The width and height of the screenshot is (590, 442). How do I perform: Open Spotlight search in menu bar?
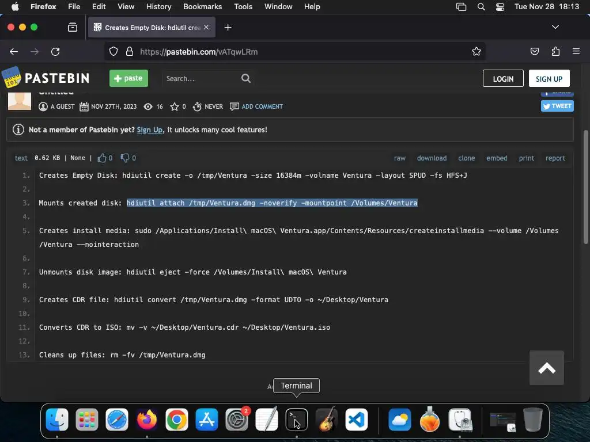pyautogui.click(x=481, y=7)
